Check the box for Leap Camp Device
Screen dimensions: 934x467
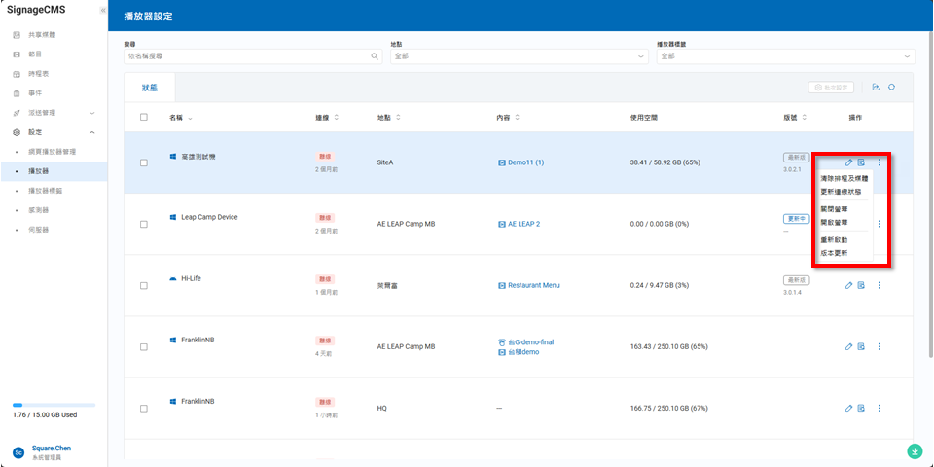click(x=144, y=224)
